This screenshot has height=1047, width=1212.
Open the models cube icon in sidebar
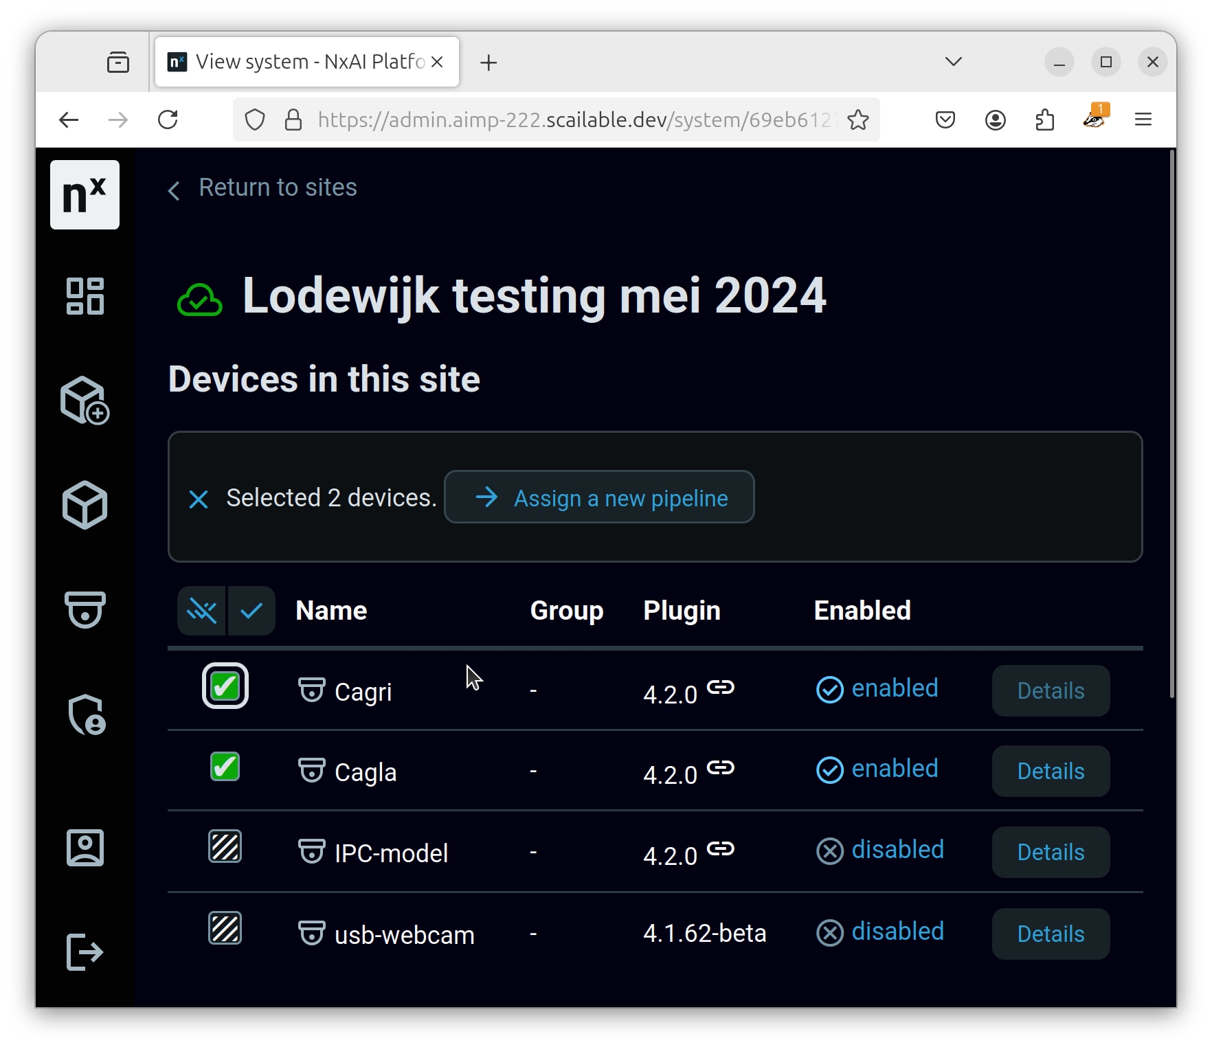85,505
